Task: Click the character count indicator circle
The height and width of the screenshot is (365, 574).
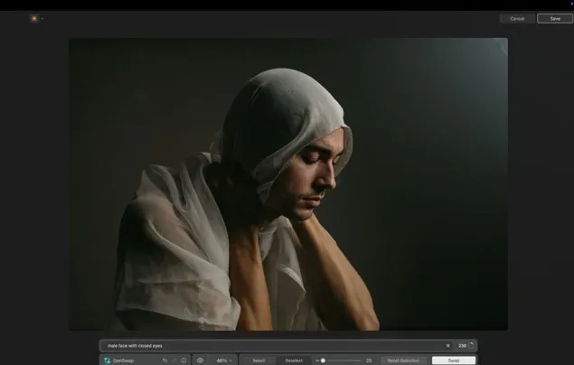Action: click(471, 345)
